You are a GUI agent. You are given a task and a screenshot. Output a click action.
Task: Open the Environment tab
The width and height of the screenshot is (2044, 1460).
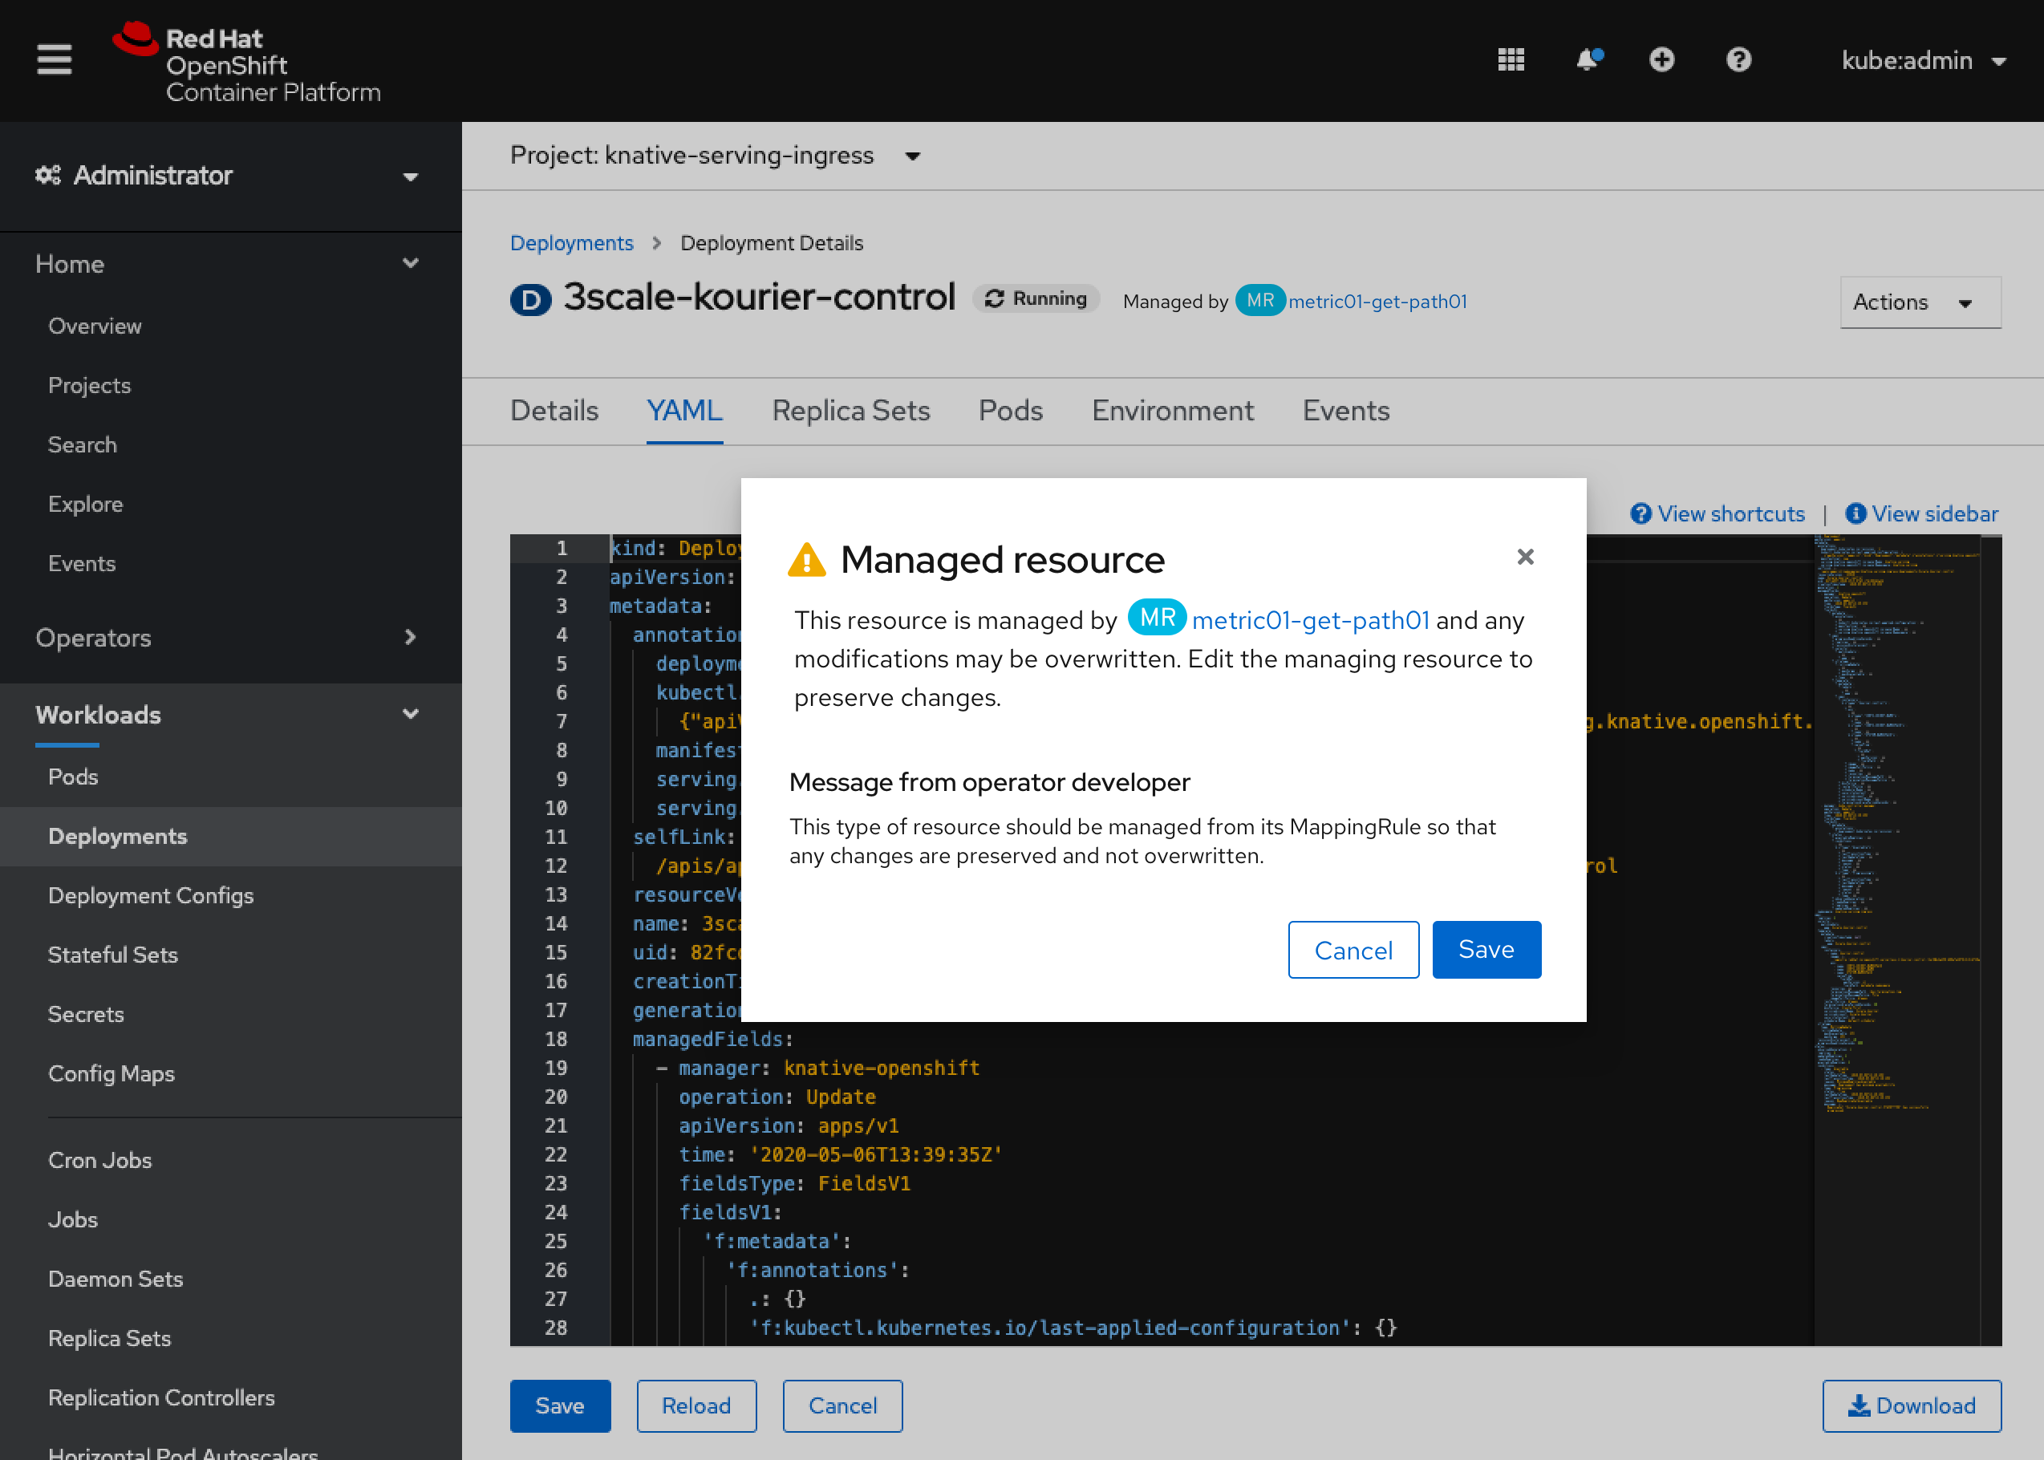[x=1172, y=411]
